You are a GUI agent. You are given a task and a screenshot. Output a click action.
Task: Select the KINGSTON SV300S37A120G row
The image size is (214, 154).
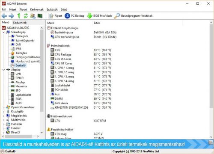click(81, 107)
